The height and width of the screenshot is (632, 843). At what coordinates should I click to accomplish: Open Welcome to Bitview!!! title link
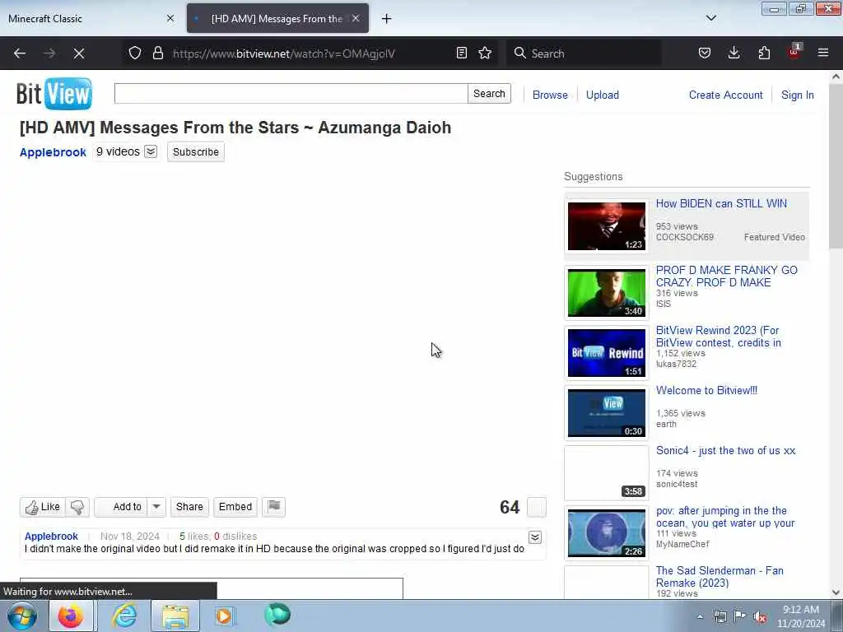[x=706, y=391]
